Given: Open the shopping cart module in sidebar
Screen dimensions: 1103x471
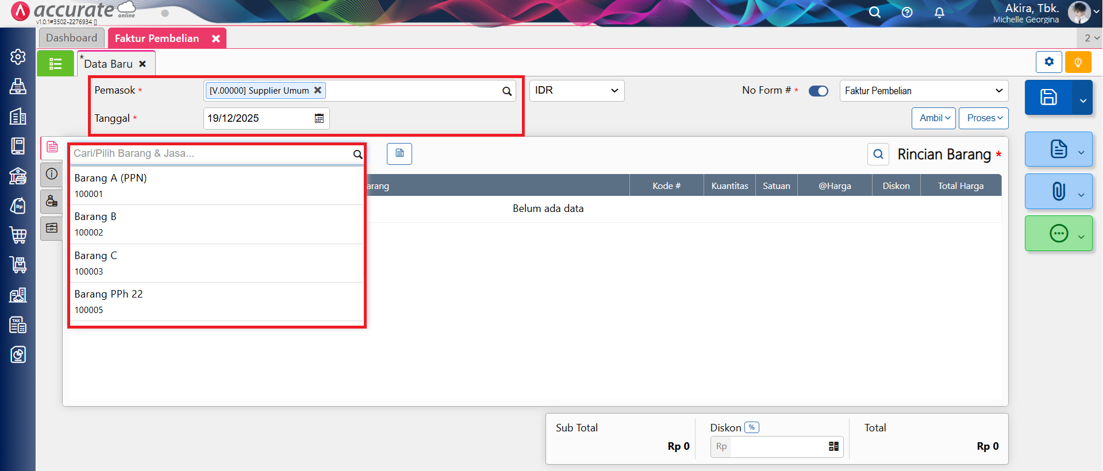Looking at the screenshot, I should [18, 234].
